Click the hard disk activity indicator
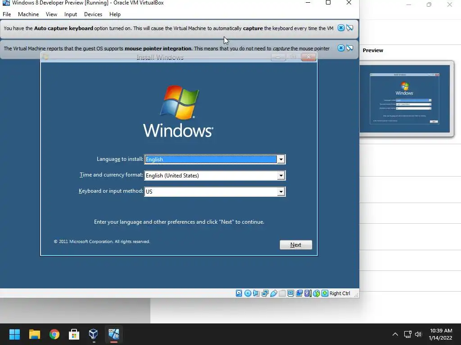The width and height of the screenshot is (461, 345). 239,293
